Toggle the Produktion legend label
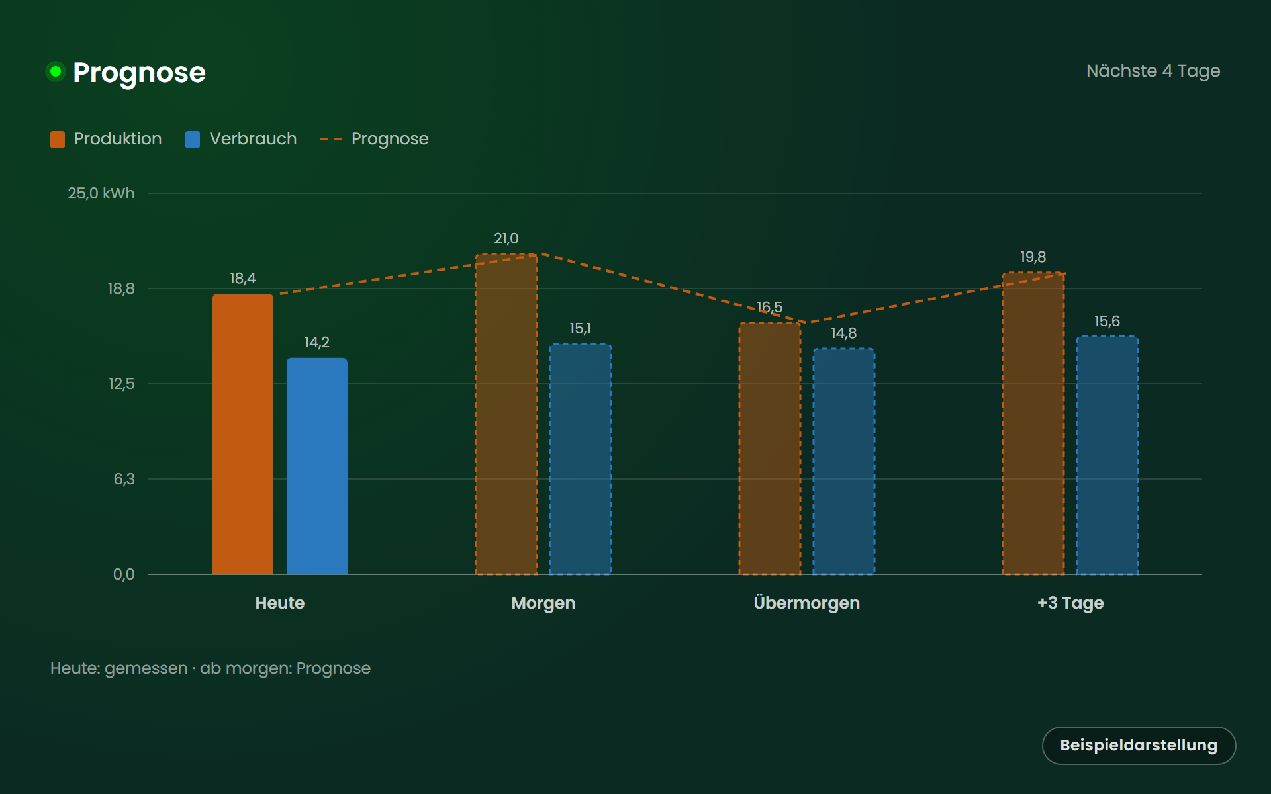 tap(118, 138)
